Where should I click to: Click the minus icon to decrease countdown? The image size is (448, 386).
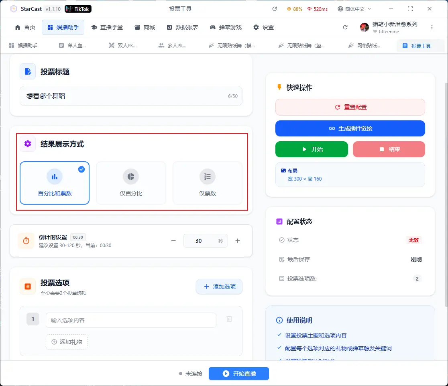pyautogui.click(x=173, y=241)
